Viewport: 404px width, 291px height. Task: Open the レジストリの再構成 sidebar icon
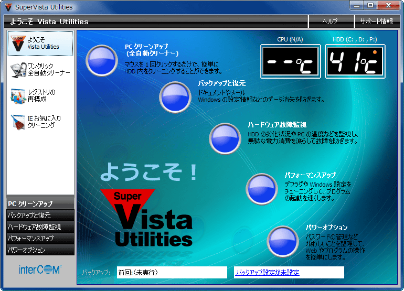(x=18, y=96)
